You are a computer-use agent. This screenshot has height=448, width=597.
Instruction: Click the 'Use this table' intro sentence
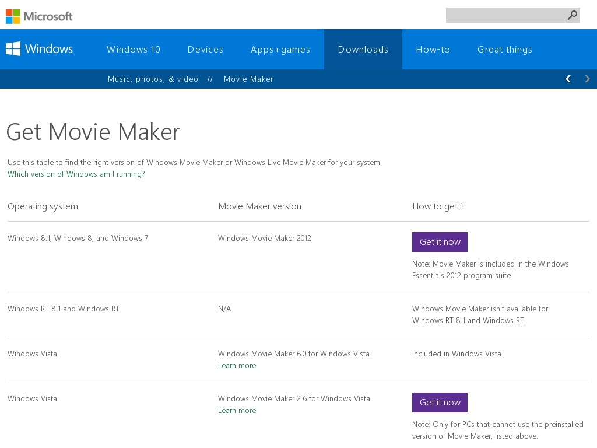(x=195, y=162)
